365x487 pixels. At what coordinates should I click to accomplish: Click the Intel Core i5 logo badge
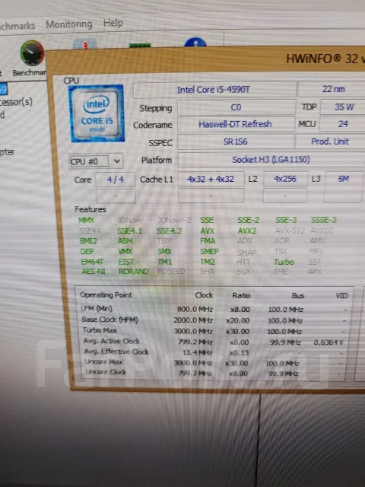click(x=97, y=113)
